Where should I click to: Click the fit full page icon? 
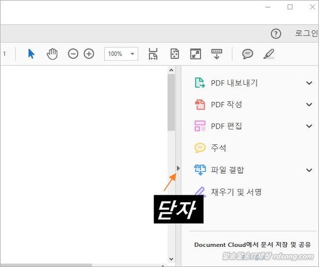click(x=174, y=54)
